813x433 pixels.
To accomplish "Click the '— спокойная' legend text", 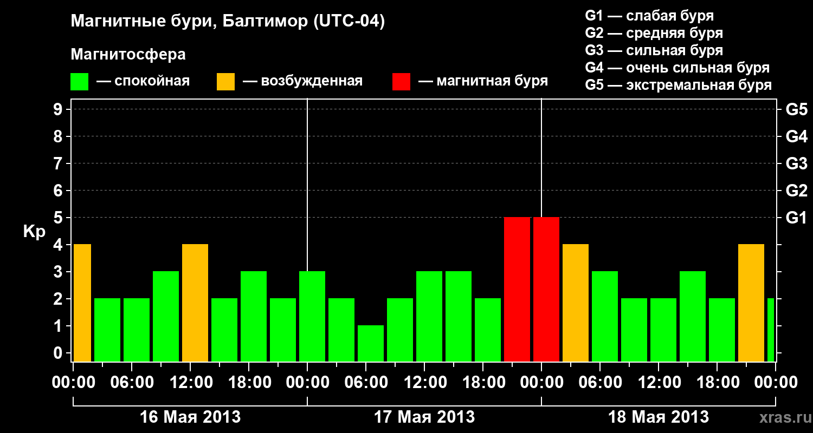I will pyautogui.click(x=143, y=82).
